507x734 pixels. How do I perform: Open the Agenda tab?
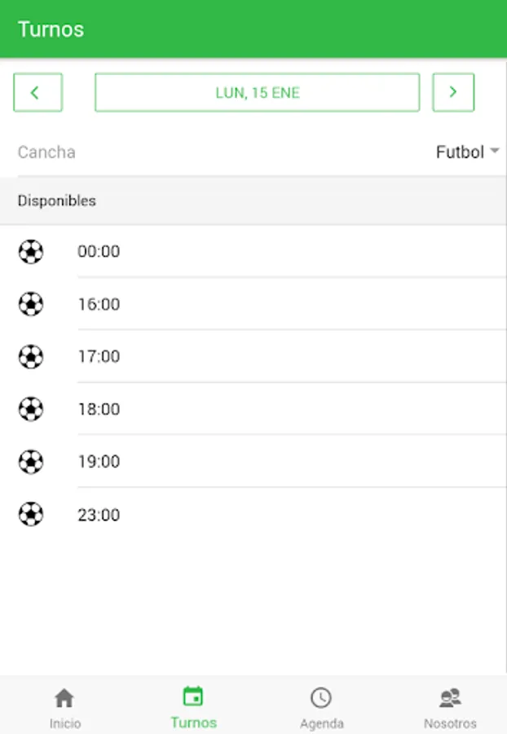tap(321, 708)
